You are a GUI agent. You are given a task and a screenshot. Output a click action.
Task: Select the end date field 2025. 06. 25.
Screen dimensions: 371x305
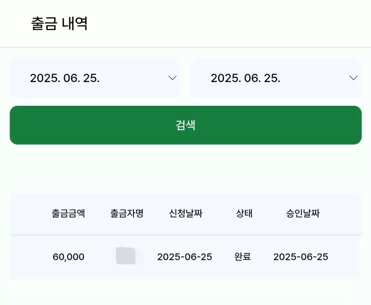tap(276, 78)
